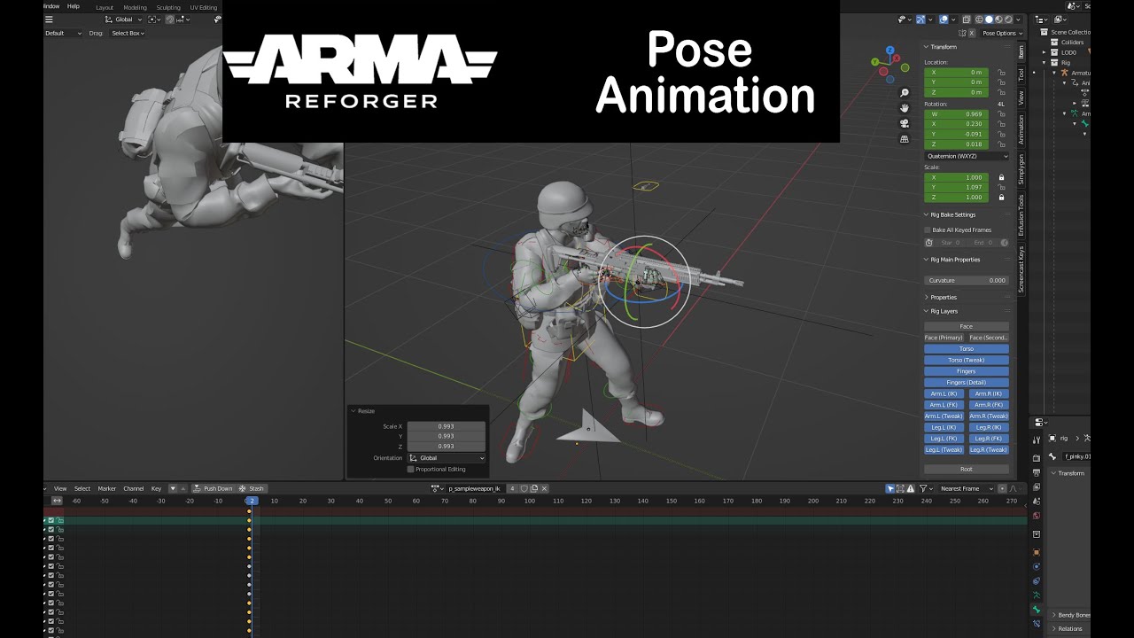This screenshot has width=1134, height=638.
Task: Toggle camera view with the camera icon
Action: click(x=905, y=124)
